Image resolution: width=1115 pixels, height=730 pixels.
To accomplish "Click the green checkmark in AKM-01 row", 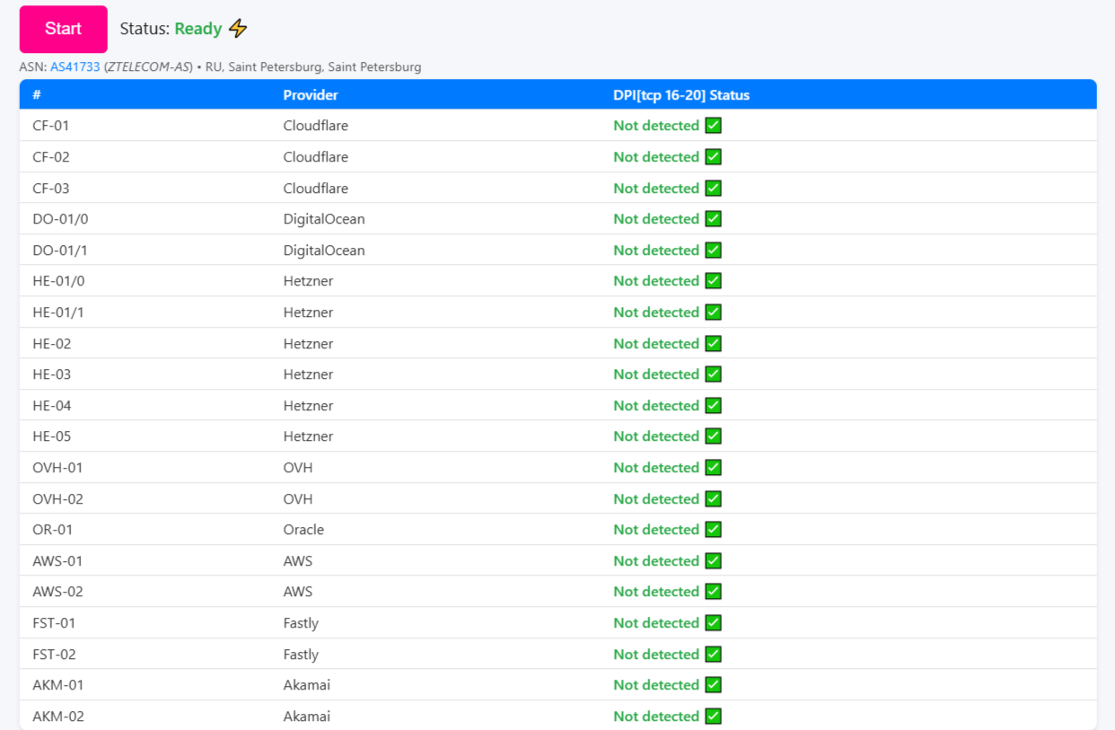I will point(714,684).
